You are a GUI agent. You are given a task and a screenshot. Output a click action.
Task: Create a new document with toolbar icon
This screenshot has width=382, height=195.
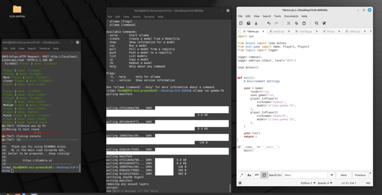coord(241,23)
